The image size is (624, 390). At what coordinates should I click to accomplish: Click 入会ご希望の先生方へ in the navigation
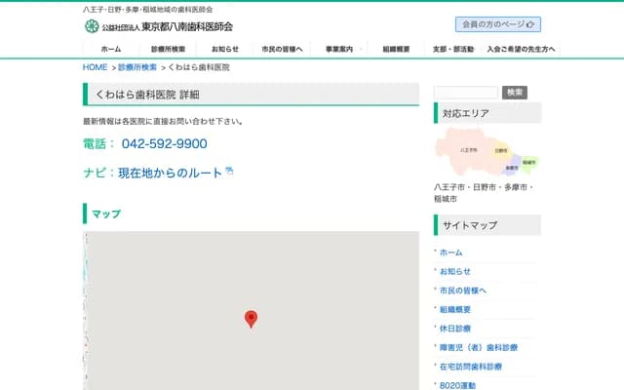(520, 49)
